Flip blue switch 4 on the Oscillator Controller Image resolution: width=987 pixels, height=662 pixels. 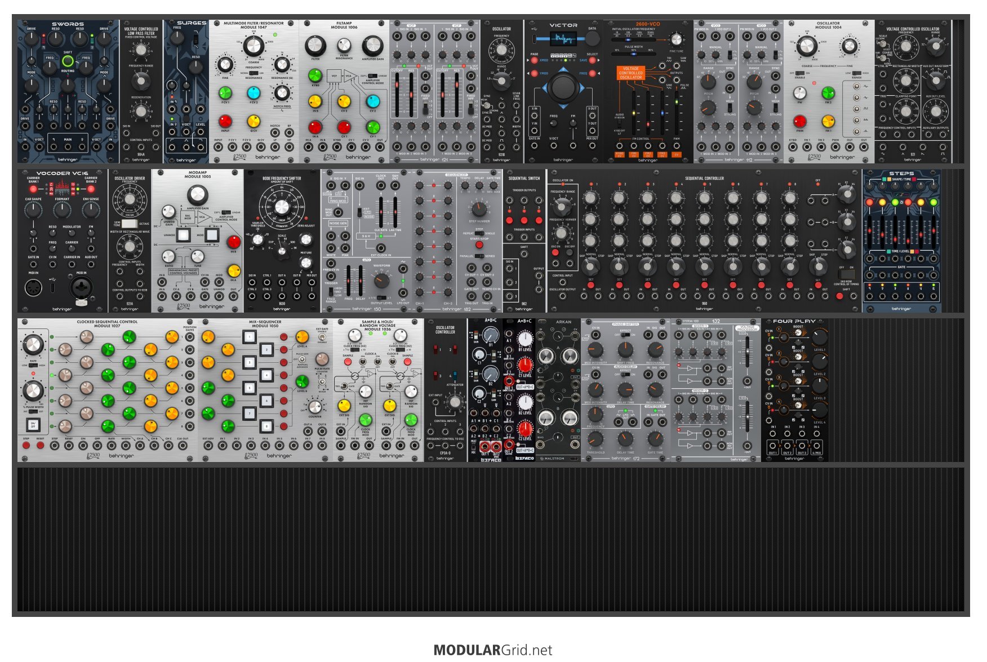(x=454, y=375)
